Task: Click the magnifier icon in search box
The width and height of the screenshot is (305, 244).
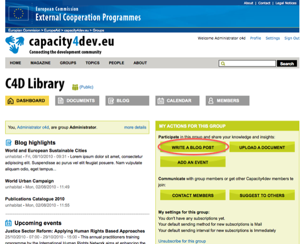Action: 223,64
